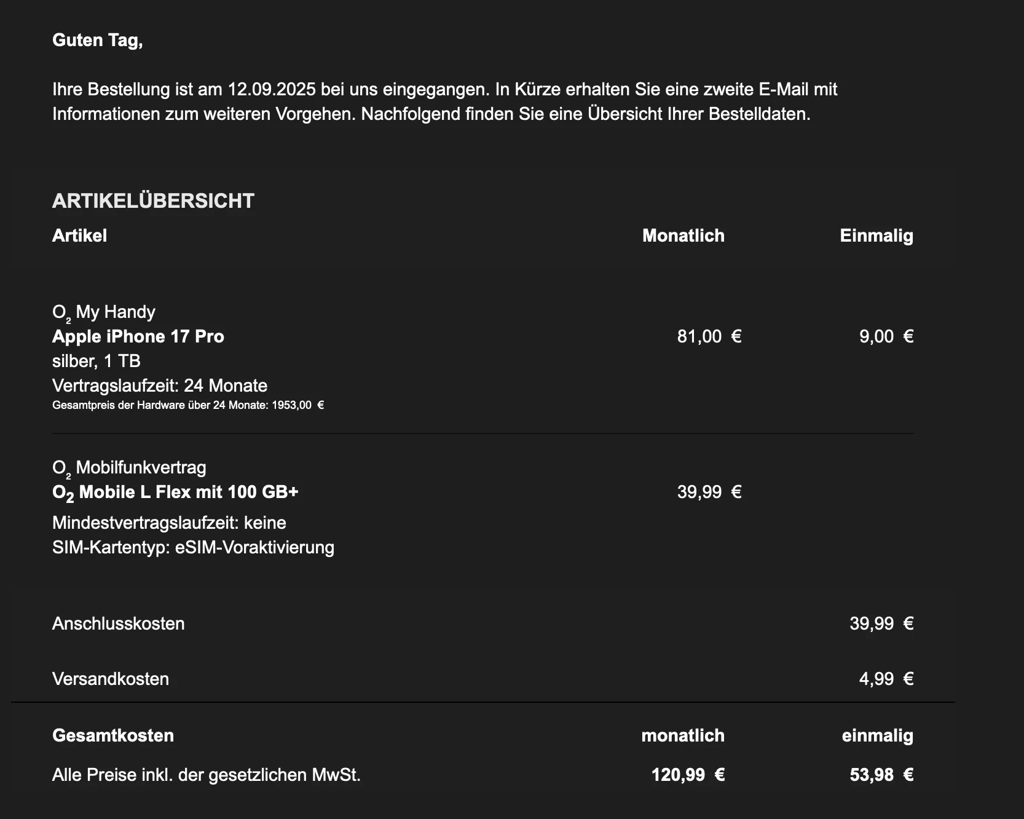Select the ARTIKELÜBERSICHT section heading
This screenshot has height=819, width=1024.
(153, 201)
